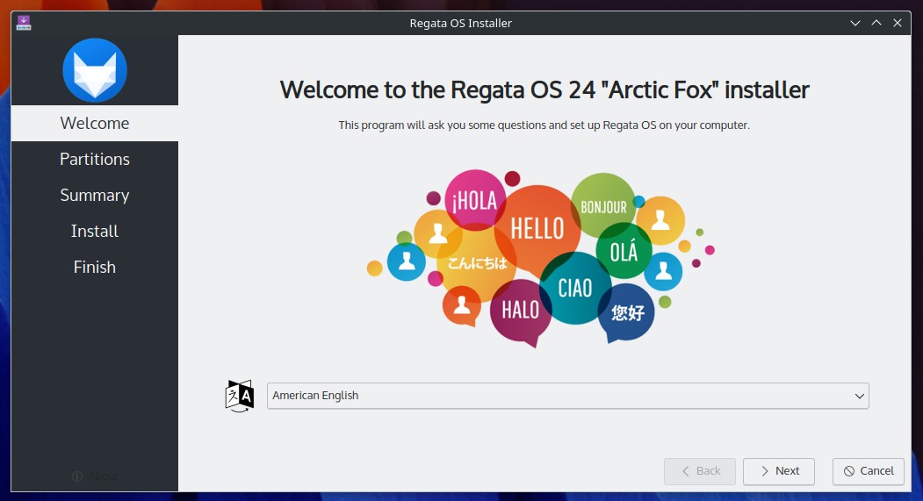Screen dimensions: 923x501
Task: Select the Summary step in sidebar
Action: point(94,195)
